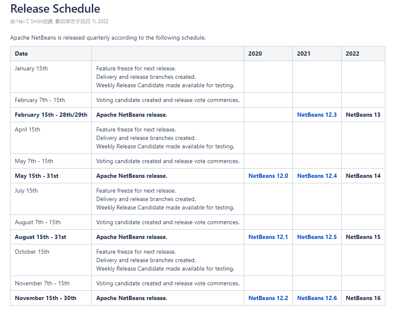
Task: Select the NetBeans 16 cell
Action: click(363, 298)
